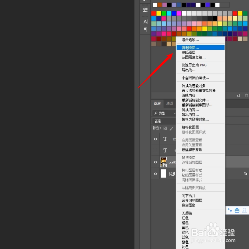Lock transparent pixels checkerboard icon

(x=165, y=128)
